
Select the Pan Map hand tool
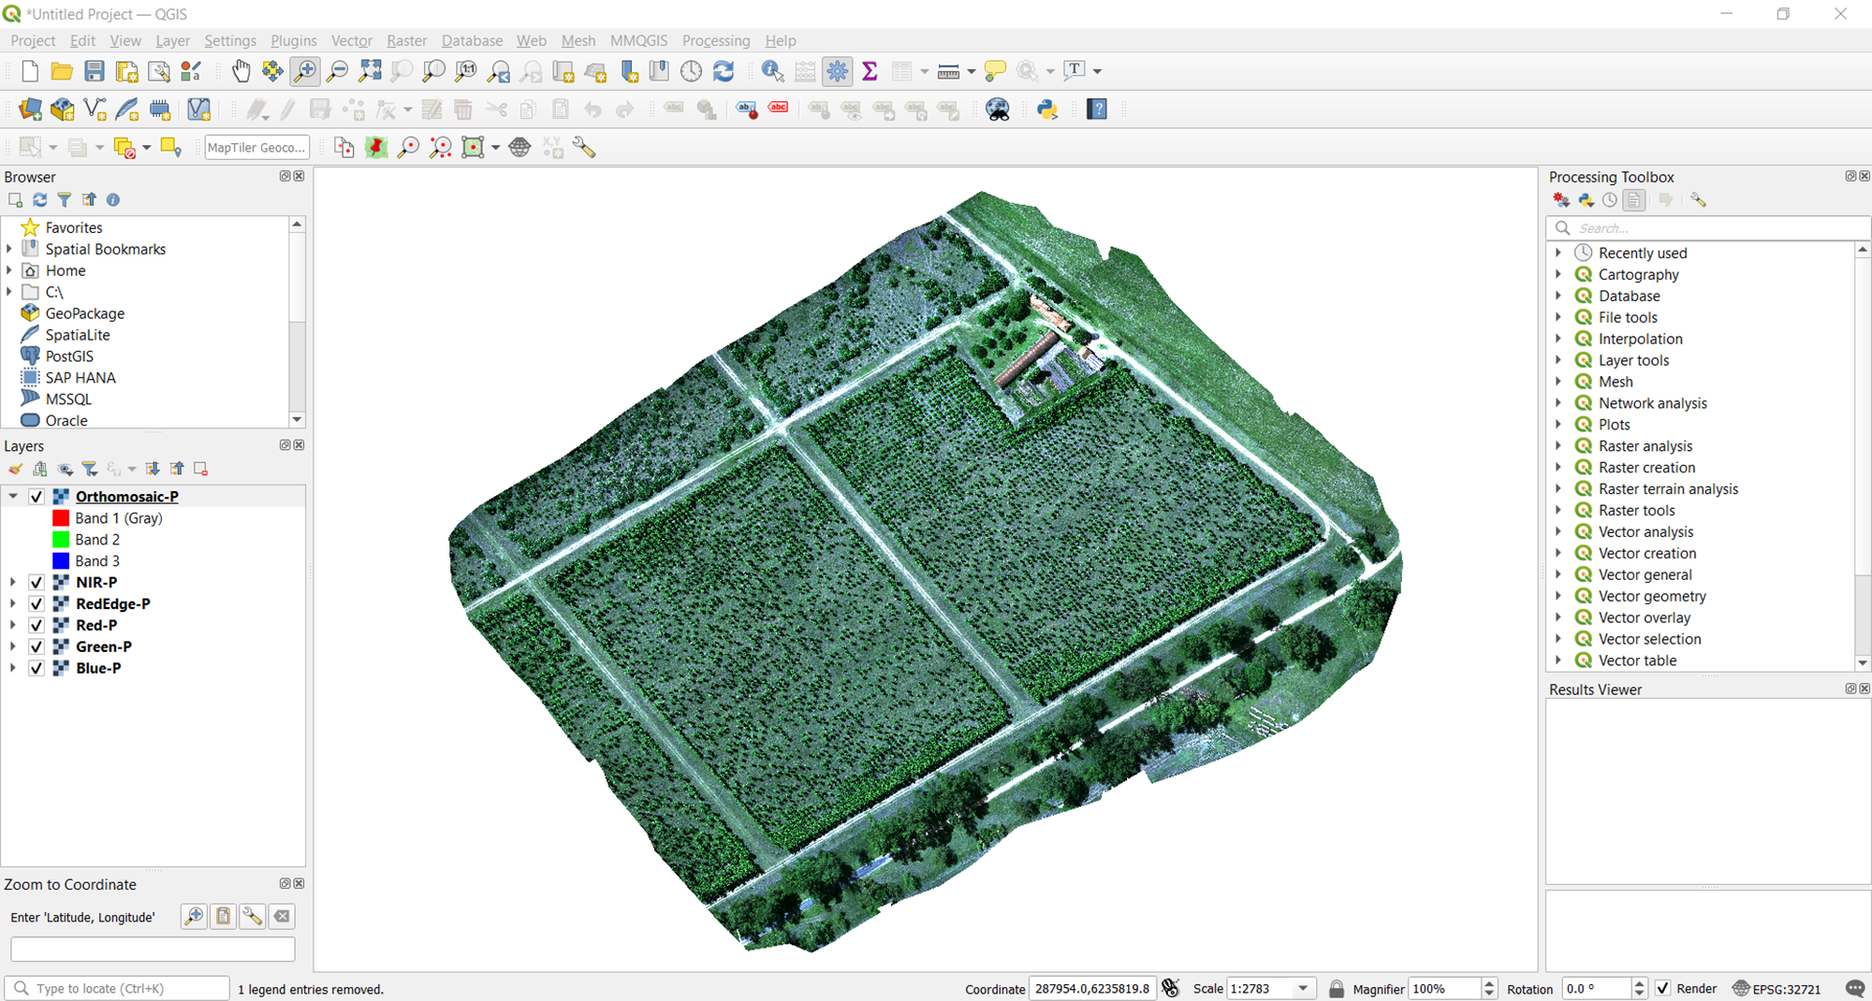pyautogui.click(x=241, y=71)
